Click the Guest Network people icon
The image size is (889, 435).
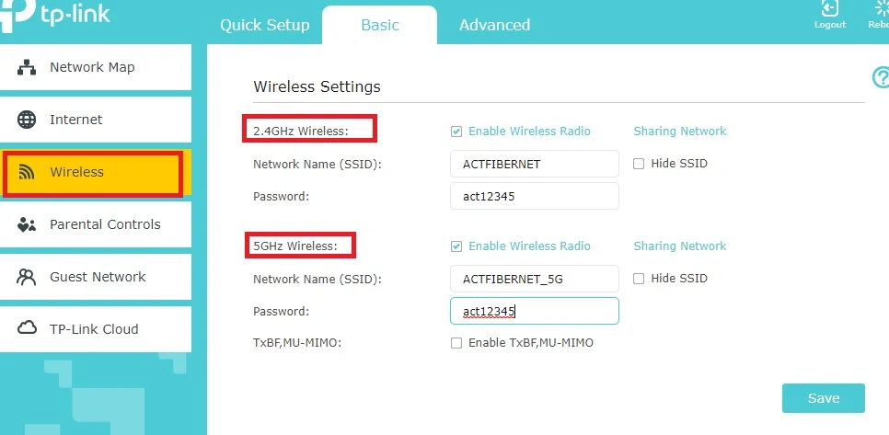point(28,277)
